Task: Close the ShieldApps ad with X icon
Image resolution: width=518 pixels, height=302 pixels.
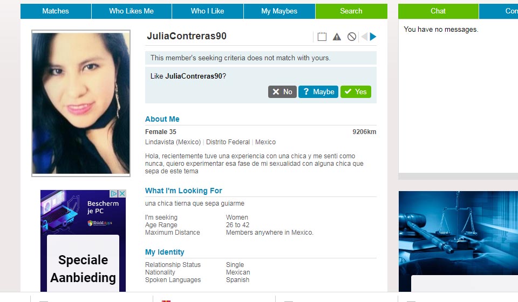Action: (122, 193)
